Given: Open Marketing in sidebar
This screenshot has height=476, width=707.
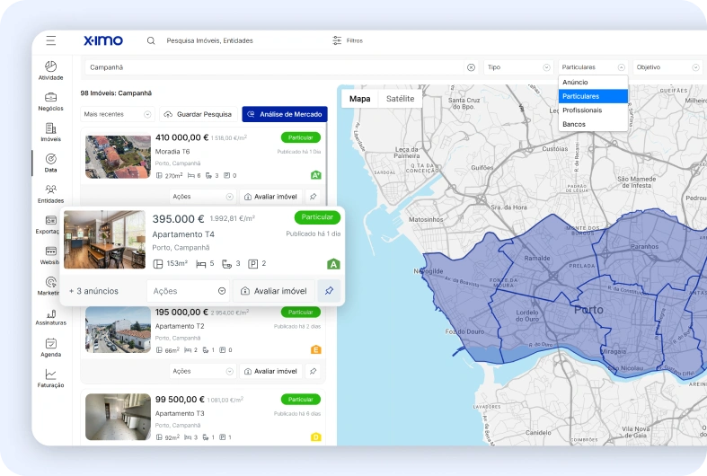Looking at the screenshot, I should (49, 286).
